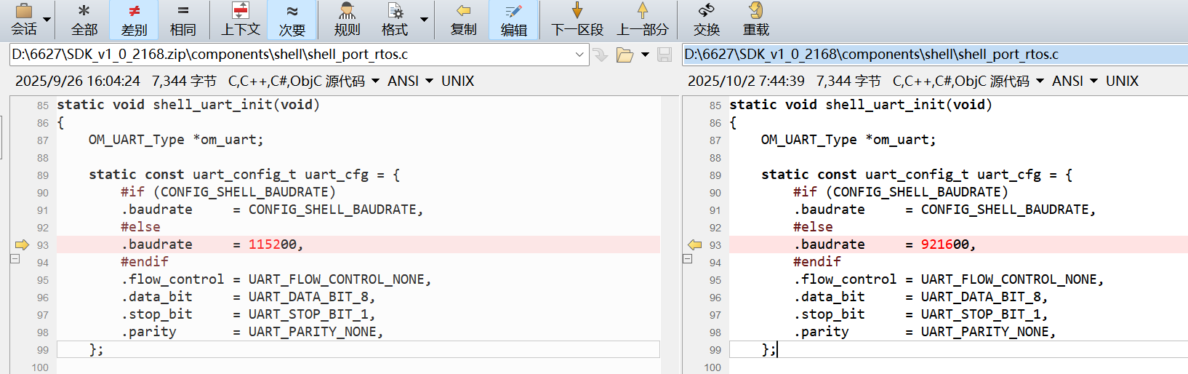Show 全部 (All) lines
1188x374 pixels.
tap(84, 19)
